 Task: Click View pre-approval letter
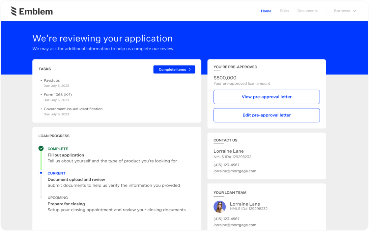coord(267,97)
